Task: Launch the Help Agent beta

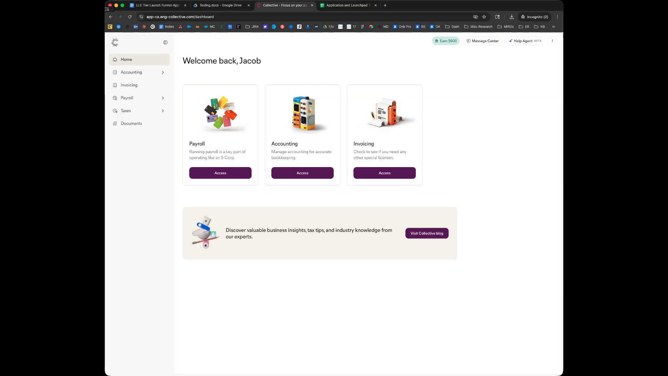Action: pyautogui.click(x=525, y=41)
